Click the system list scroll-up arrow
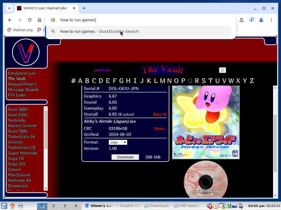The height and width of the screenshot is (210, 281). [x=46, y=108]
